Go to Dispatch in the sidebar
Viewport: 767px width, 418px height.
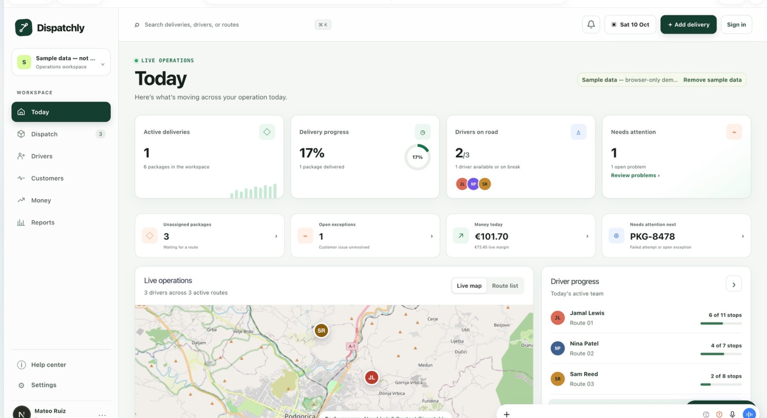point(61,134)
